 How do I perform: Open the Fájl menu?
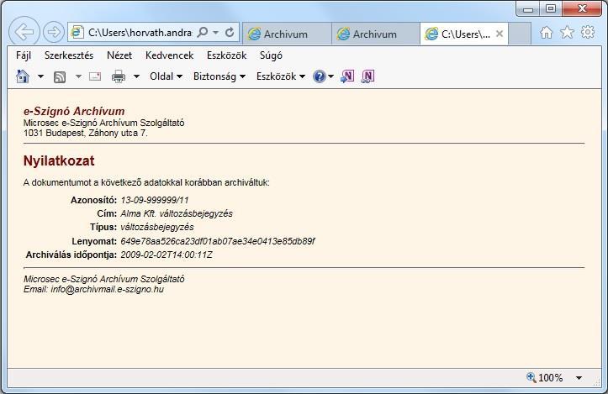point(24,55)
